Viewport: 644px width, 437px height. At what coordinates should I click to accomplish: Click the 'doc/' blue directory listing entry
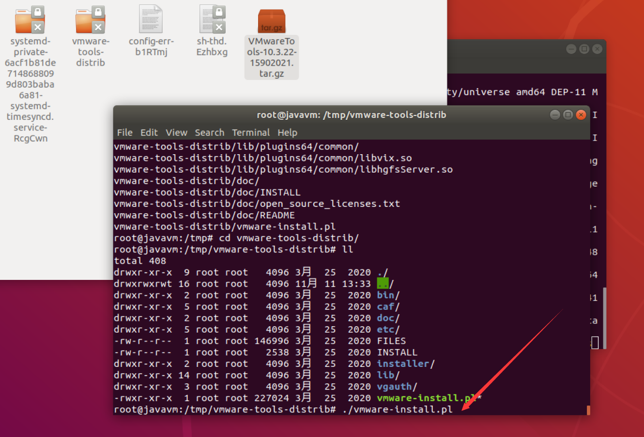coord(388,318)
